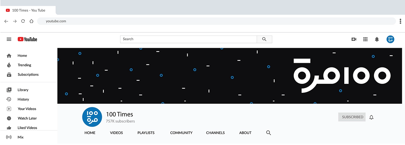Open the ABOUT tab
This screenshot has height=145, width=405.
[x=245, y=133]
